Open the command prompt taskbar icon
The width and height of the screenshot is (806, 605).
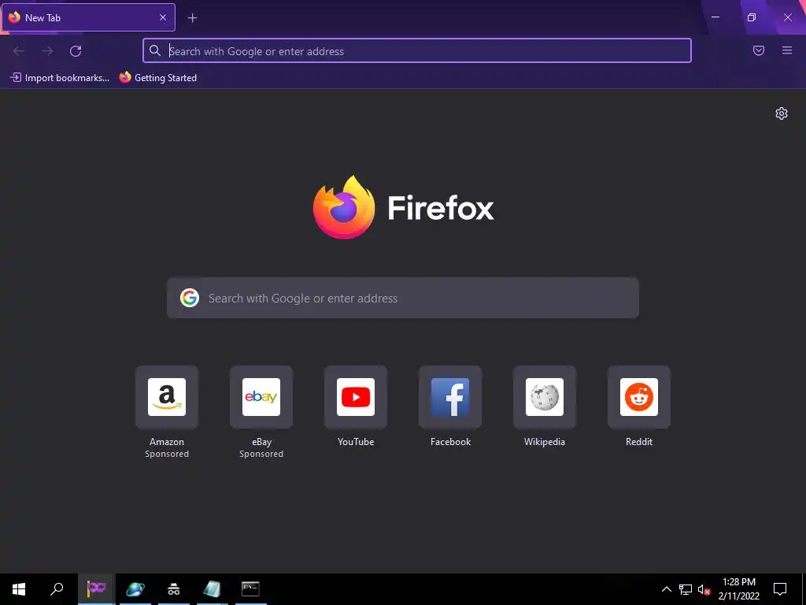[250, 589]
